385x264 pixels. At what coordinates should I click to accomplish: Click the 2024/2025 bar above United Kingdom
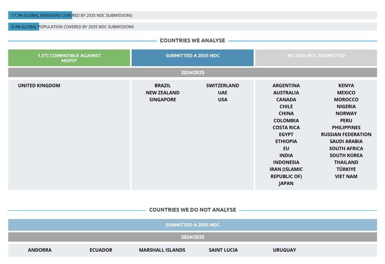(x=192, y=72)
